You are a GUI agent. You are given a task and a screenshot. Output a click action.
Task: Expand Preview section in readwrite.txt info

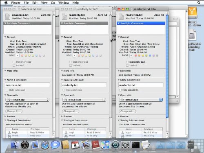[x=119, y=116]
